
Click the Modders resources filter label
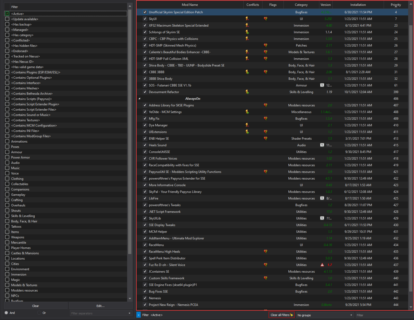24,290
